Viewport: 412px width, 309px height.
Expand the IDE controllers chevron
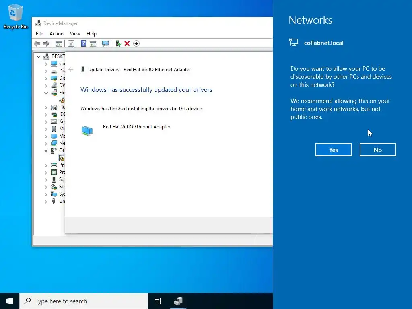pos(46,114)
